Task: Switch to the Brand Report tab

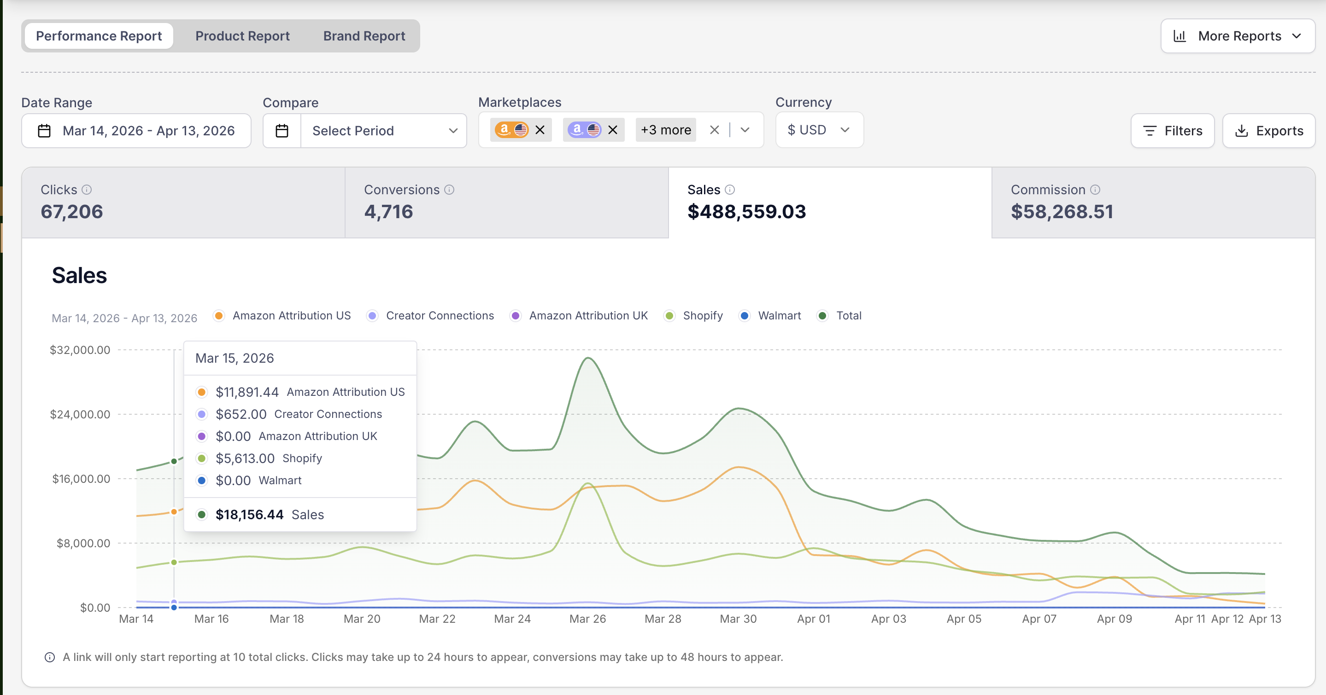Action: (x=364, y=36)
